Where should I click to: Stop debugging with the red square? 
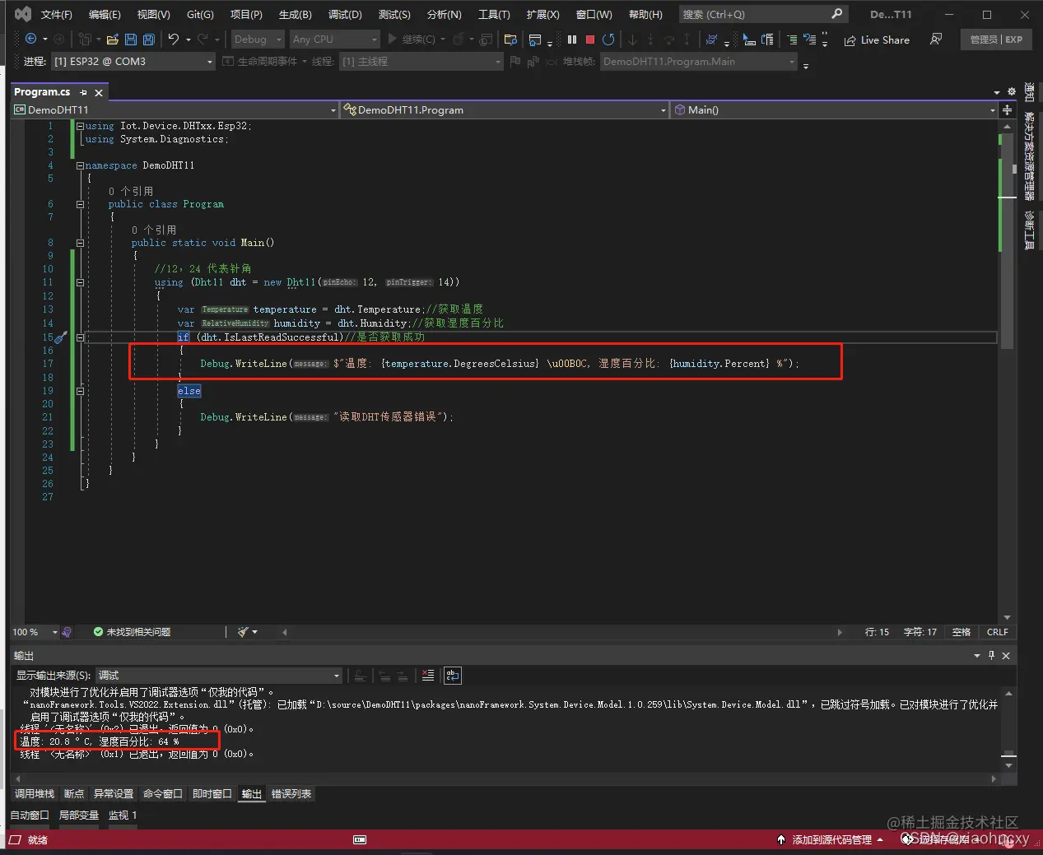590,39
